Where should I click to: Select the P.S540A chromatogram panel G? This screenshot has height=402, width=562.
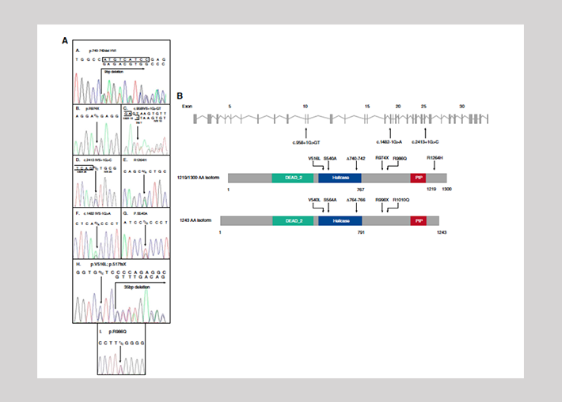(144, 235)
